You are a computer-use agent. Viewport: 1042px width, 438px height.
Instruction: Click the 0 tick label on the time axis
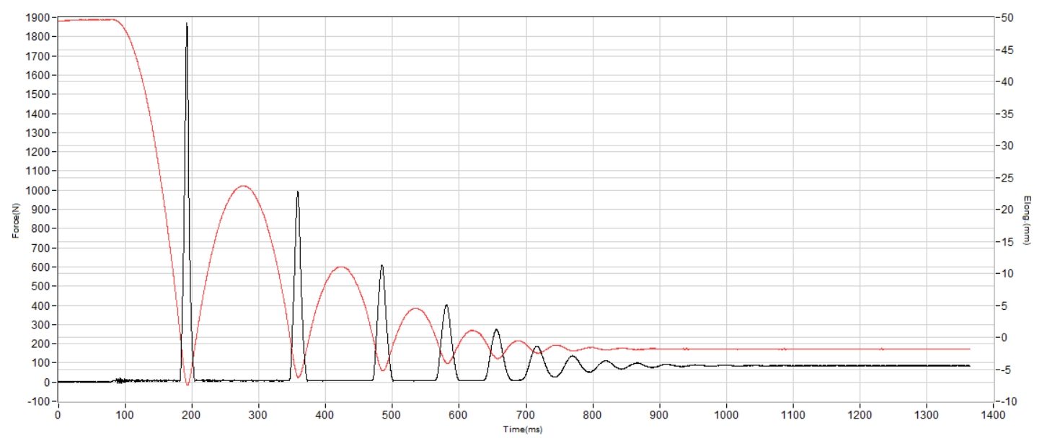58,415
